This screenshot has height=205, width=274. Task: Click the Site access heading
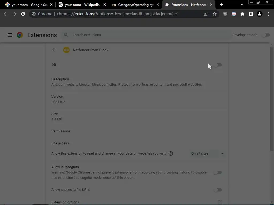60,143
